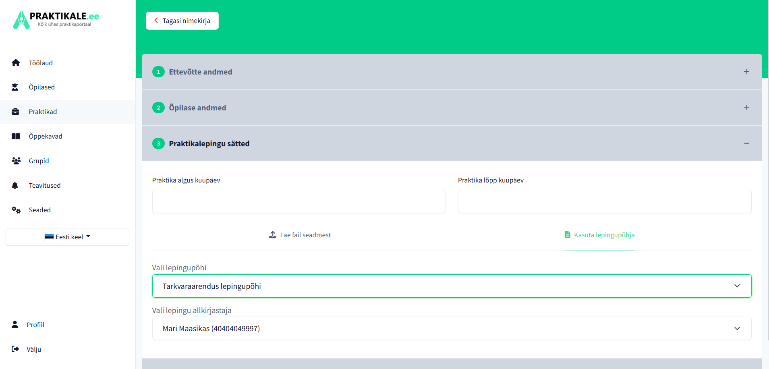Click the Õppekavad book icon
769x369 pixels.
tap(16, 136)
